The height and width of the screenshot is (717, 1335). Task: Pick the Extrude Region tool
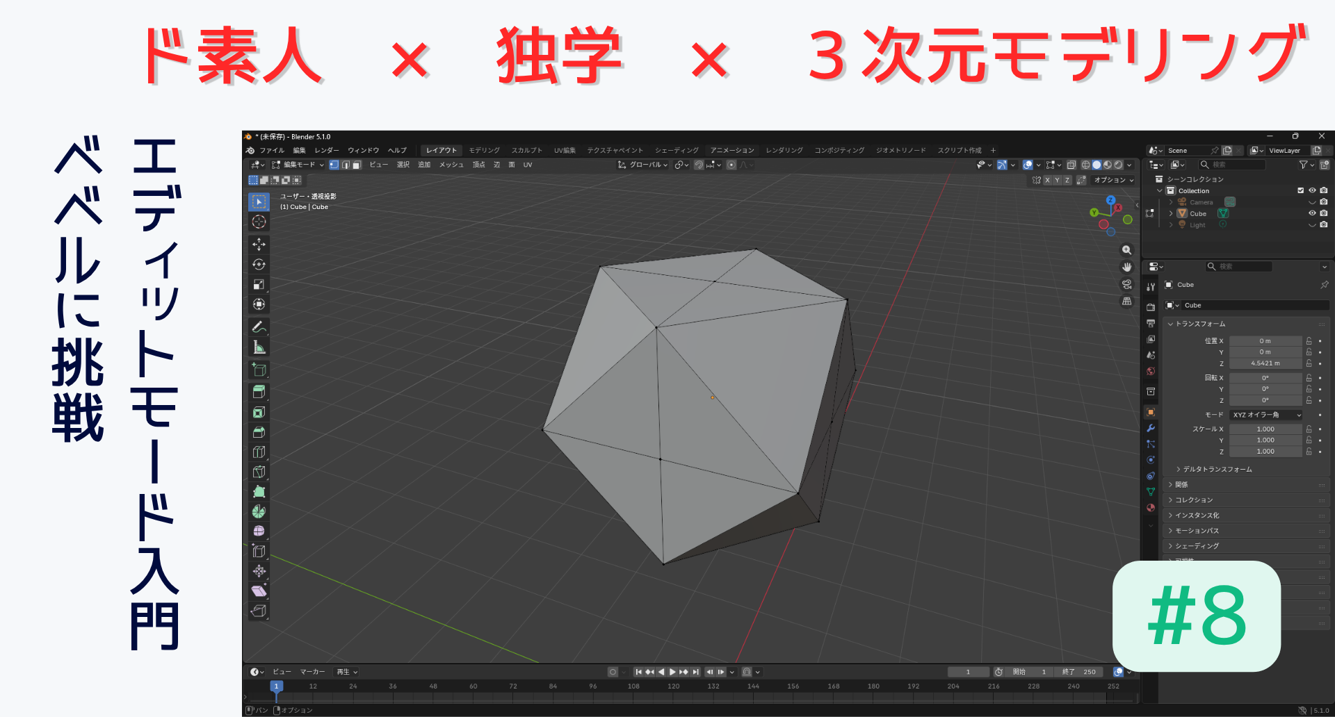(x=259, y=392)
